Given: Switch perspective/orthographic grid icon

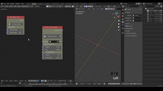Looking at the screenshot, I should (x=119, y=30).
